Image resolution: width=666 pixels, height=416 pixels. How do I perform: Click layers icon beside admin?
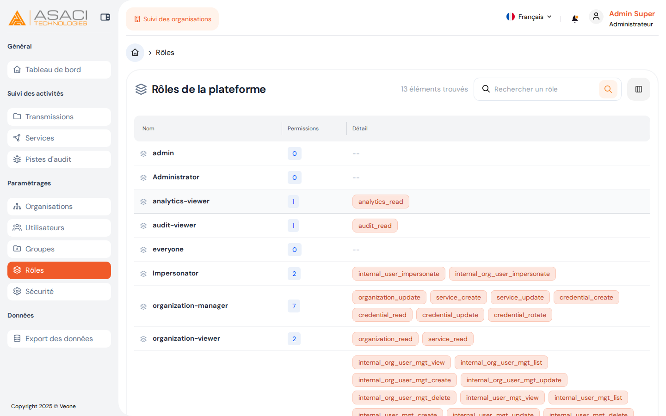[x=143, y=153]
